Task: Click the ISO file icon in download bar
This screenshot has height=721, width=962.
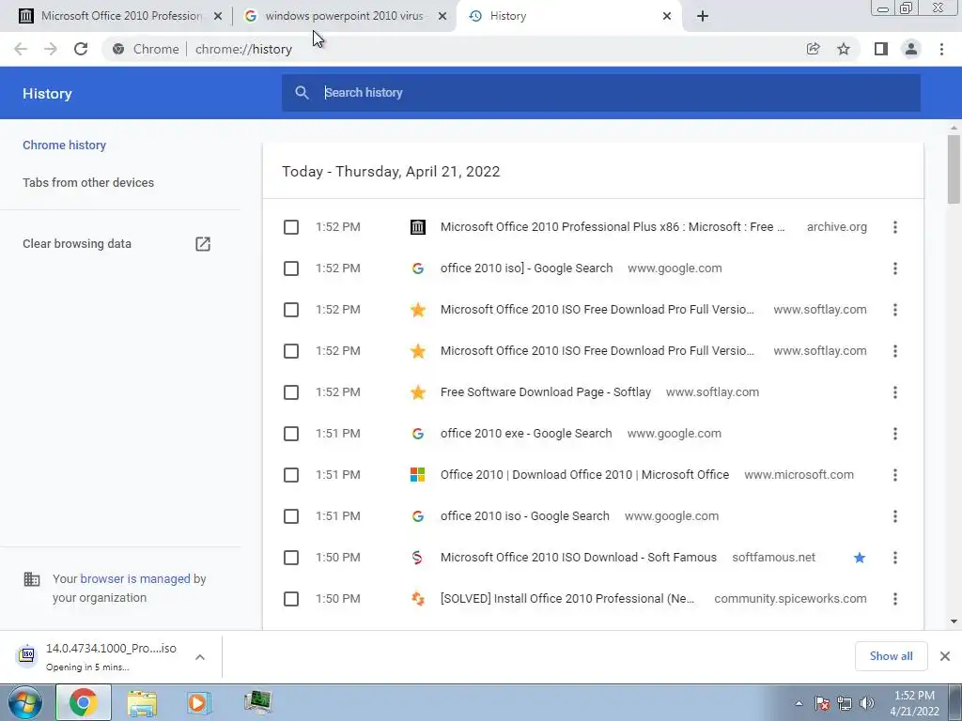Action: coord(26,654)
